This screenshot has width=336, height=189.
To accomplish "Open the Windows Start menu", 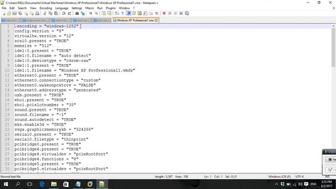I will click(6, 184).
